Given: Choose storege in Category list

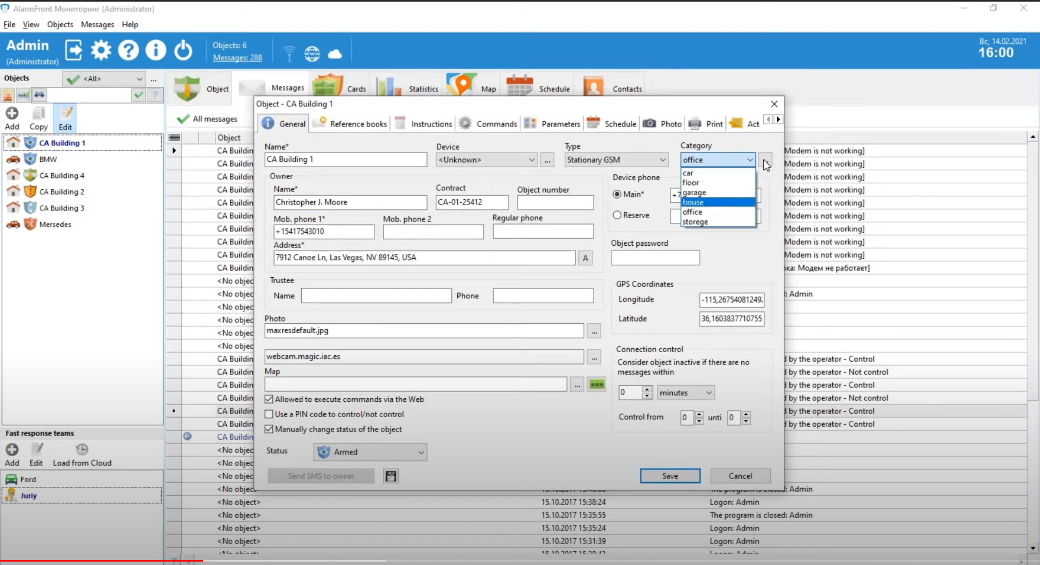Looking at the screenshot, I should tap(718, 221).
